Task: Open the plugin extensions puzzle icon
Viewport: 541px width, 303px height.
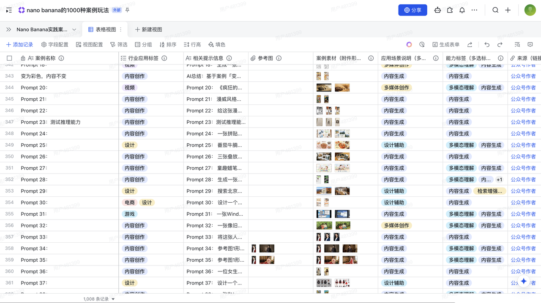Action: (x=450, y=10)
